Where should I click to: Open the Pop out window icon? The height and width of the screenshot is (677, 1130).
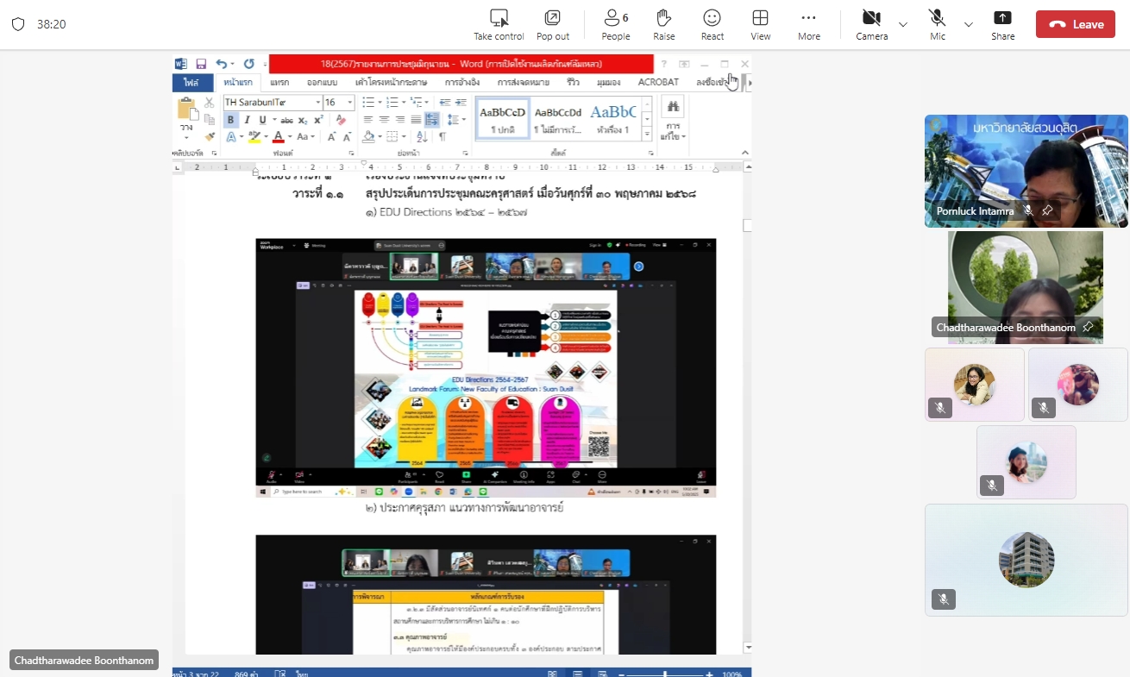point(552,18)
